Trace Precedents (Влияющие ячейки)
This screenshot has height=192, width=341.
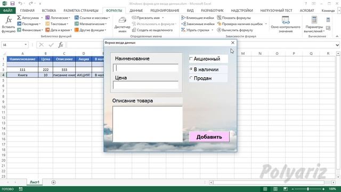point(198,18)
